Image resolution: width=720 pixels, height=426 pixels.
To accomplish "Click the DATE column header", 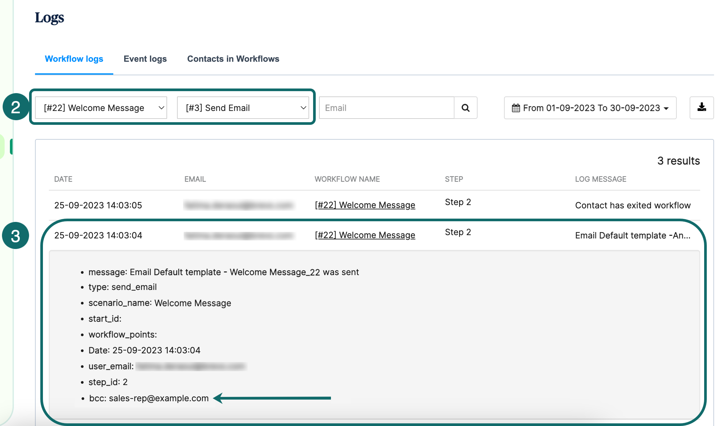I will pos(63,179).
